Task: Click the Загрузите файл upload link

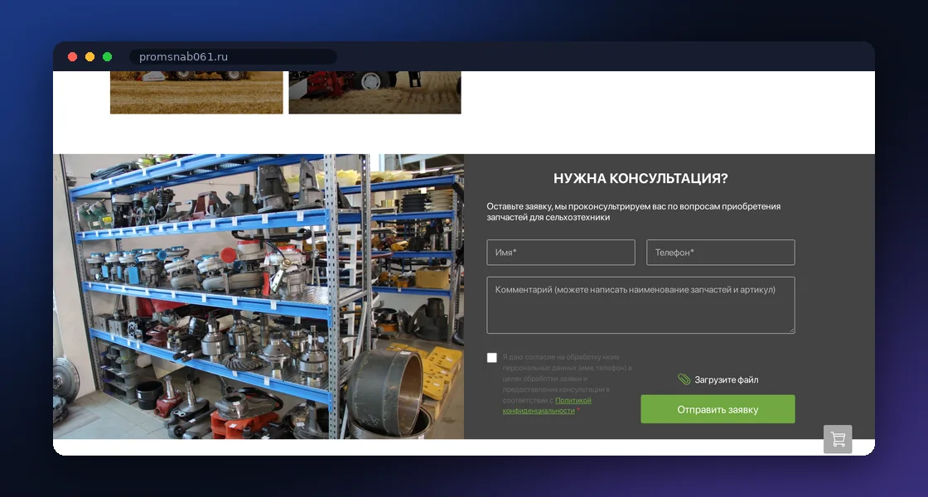Action: click(726, 380)
